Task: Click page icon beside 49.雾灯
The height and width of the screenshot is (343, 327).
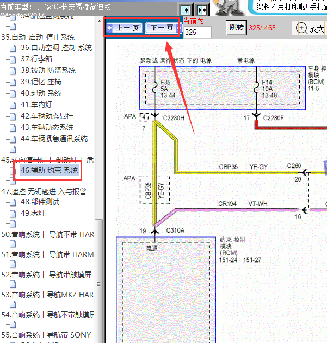Action: 13,214
